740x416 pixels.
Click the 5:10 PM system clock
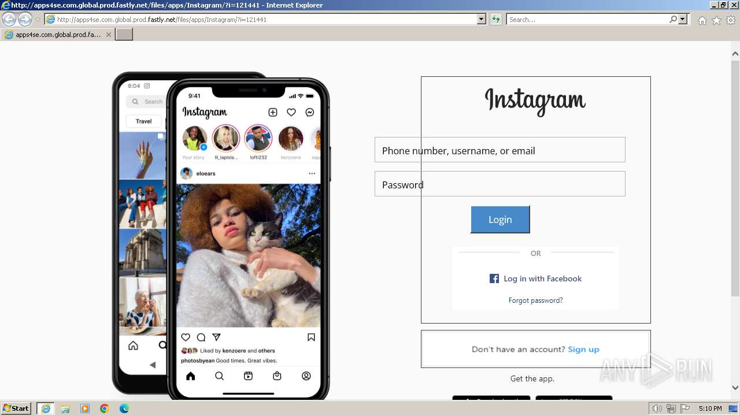[x=710, y=408]
